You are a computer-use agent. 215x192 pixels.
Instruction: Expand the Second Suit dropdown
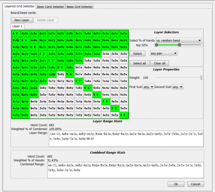point(178,87)
